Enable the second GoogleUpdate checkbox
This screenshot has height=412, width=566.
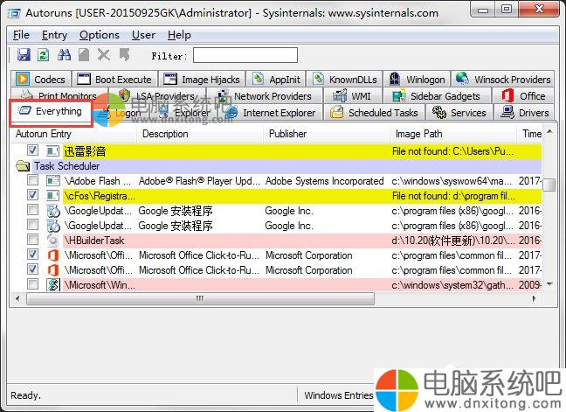[x=32, y=224]
